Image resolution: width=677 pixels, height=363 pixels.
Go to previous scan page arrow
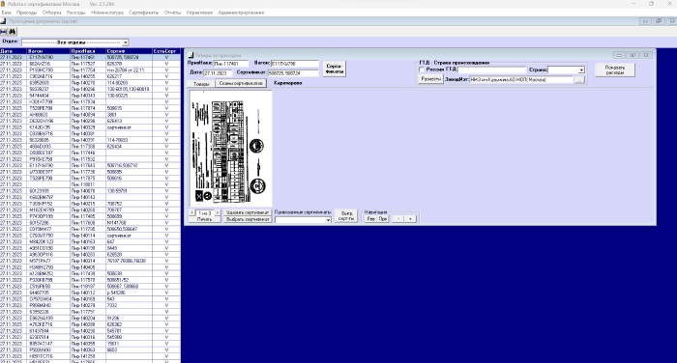[192, 213]
